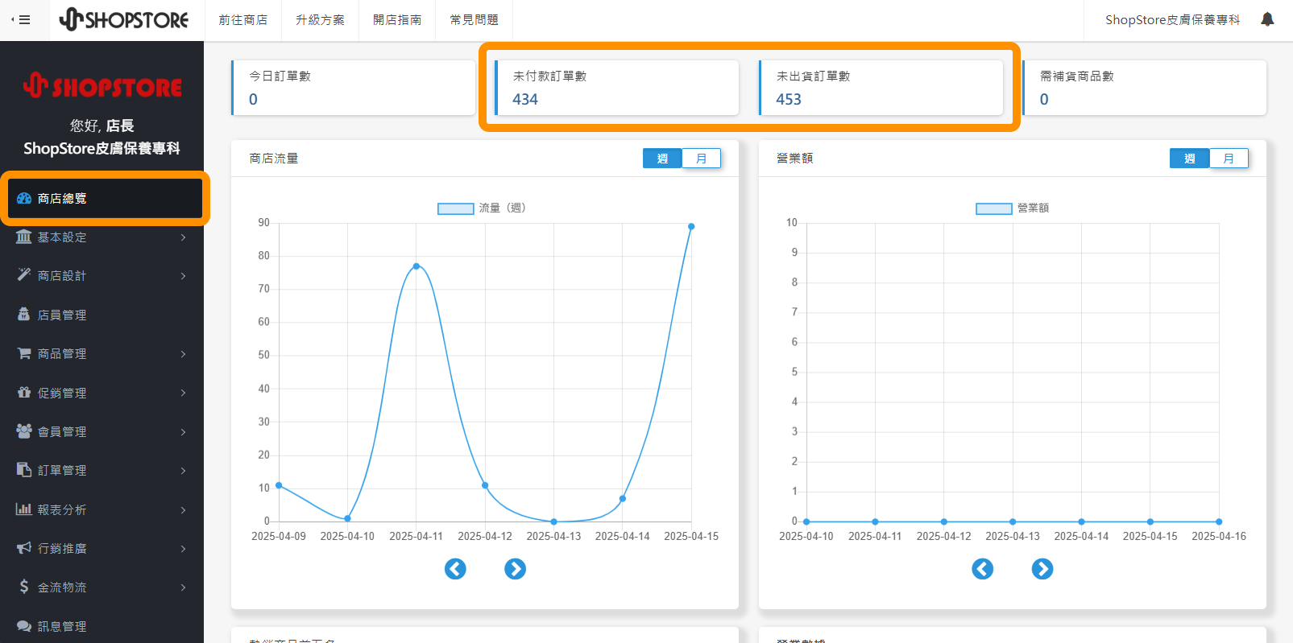Click the 基本設定 bank icon
This screenshot has width=1293, height=643.
coord(24,237)
